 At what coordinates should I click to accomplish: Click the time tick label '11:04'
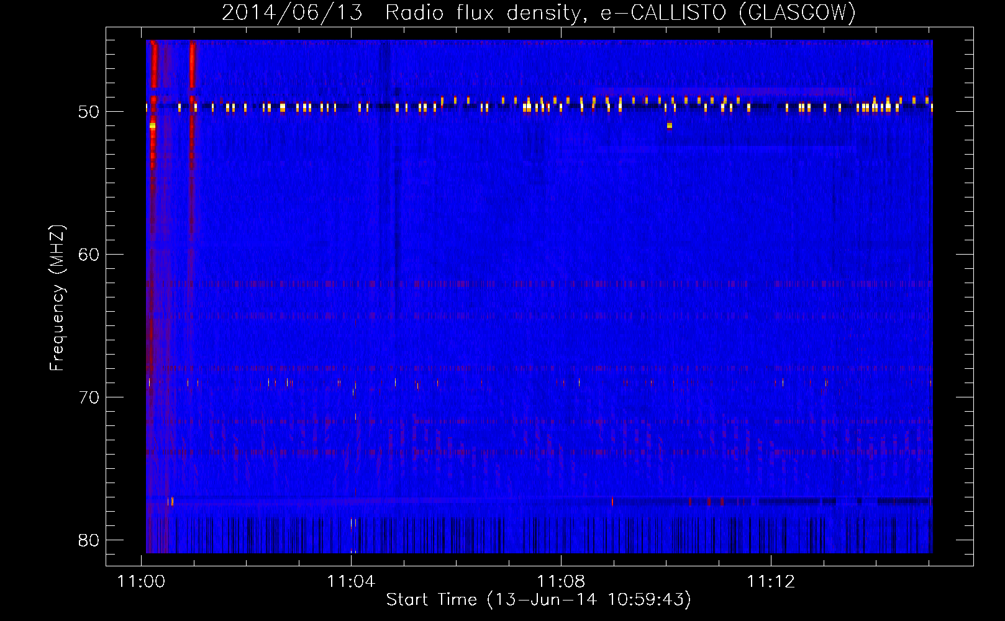352,582
